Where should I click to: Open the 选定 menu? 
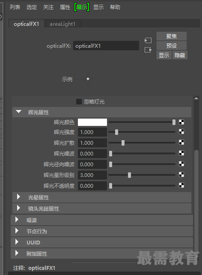pos(32,7)
